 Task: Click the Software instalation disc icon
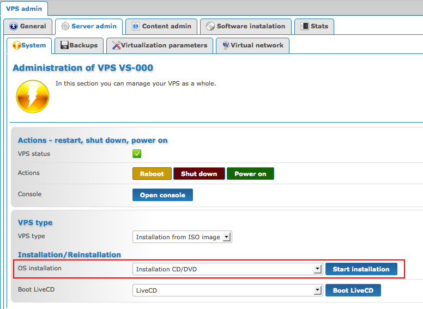210,26
